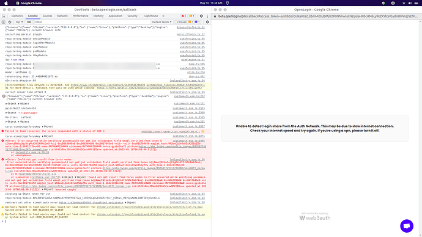Expand the Object after 'redirect url after direct auth error'
Screen dimensions: 422x237
(x=131, y=203)
